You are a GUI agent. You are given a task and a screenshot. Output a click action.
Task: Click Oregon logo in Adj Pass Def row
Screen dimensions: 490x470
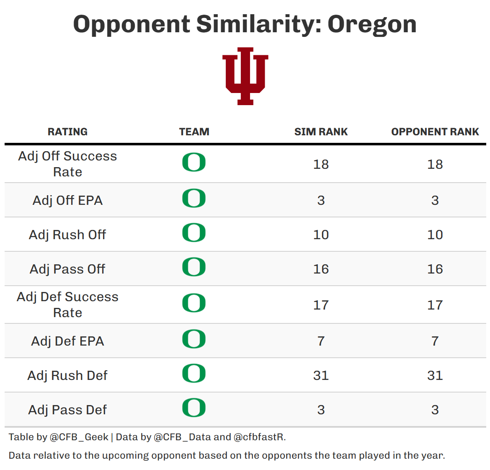click(194, 408)
